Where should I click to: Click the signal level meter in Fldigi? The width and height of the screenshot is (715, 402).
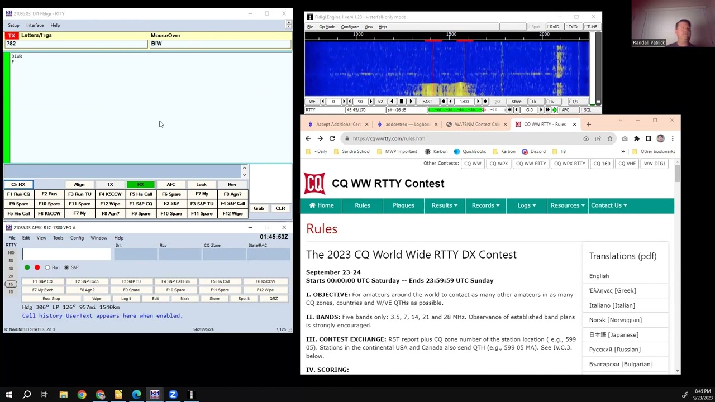[466, 110]
